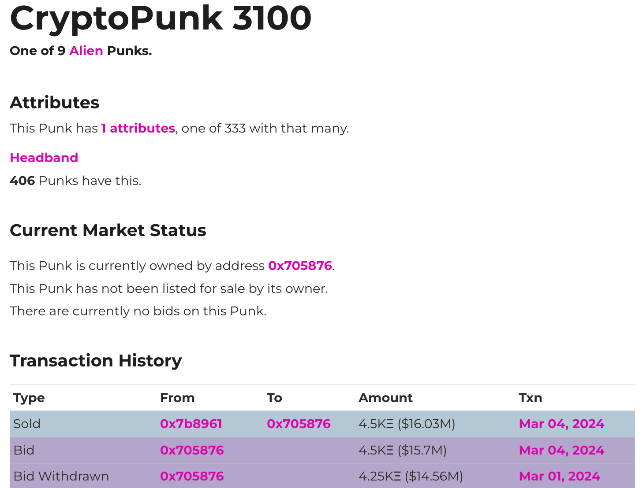Click the From column header

[x=177, y=398]
